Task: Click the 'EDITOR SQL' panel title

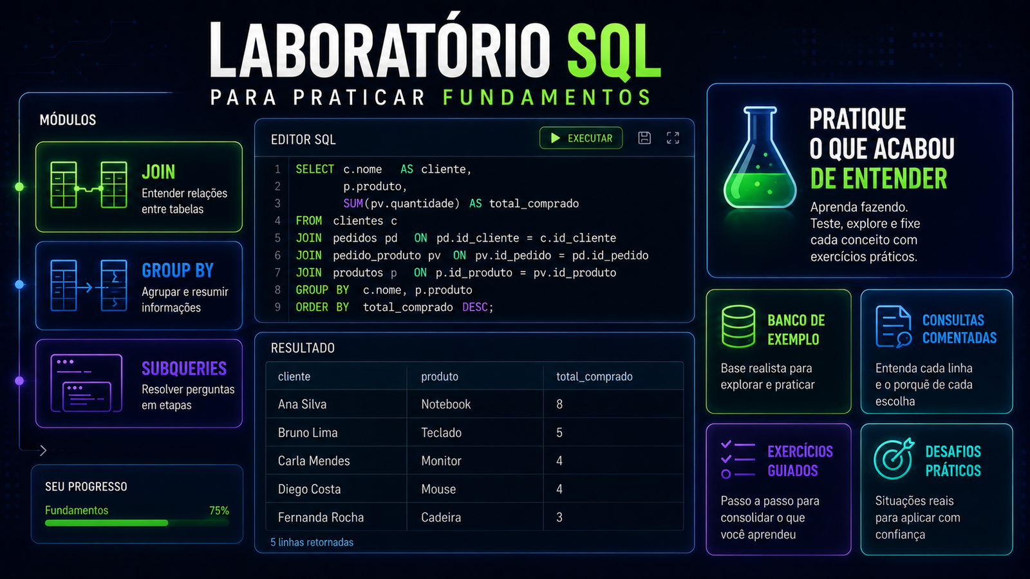Action: coord(303,140)
